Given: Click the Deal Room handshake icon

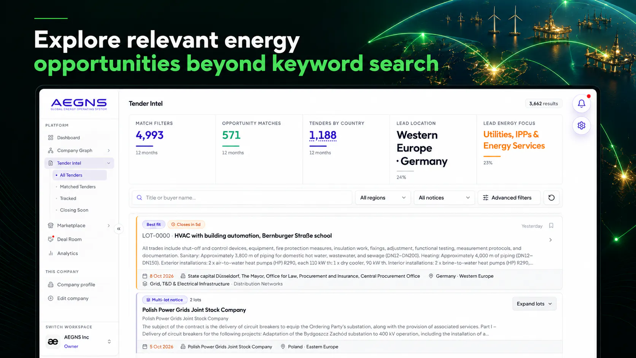Looking at the screenshot, I should click(51, 239).
